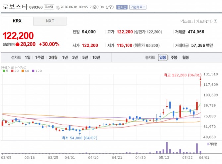
Task: Click the stock code 090360
Action: point(36,7)
